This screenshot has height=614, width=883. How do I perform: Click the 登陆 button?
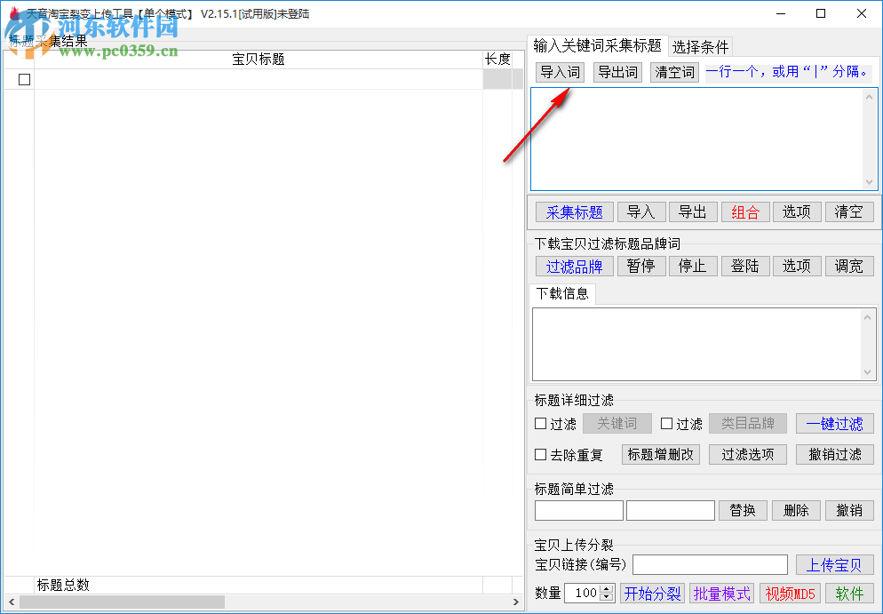745,266
